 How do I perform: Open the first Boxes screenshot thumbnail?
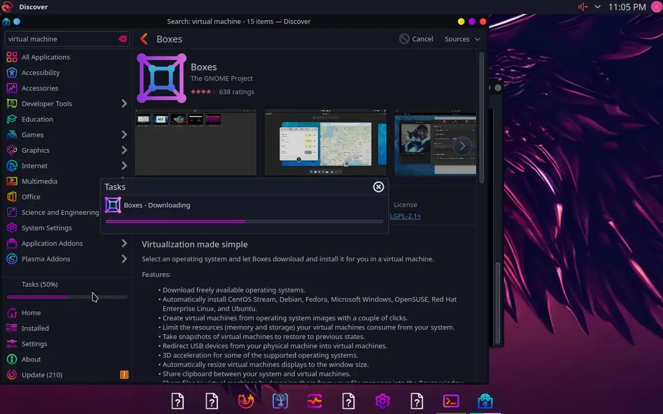196,143
